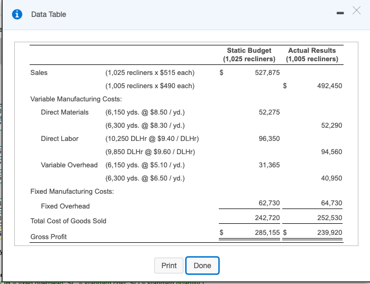Viewport: 370px width, 284px height.
Task: Select budget total cost value 242,720
Action: pos(267,218)
